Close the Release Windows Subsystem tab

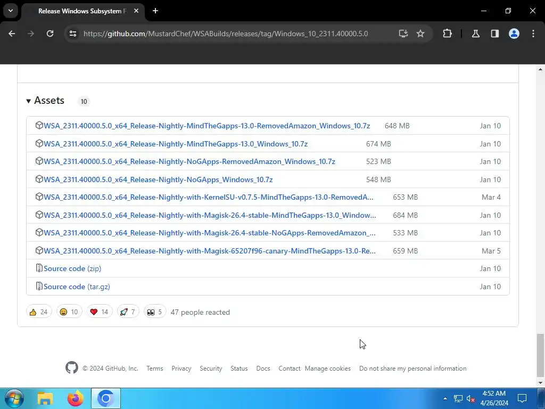136,11
